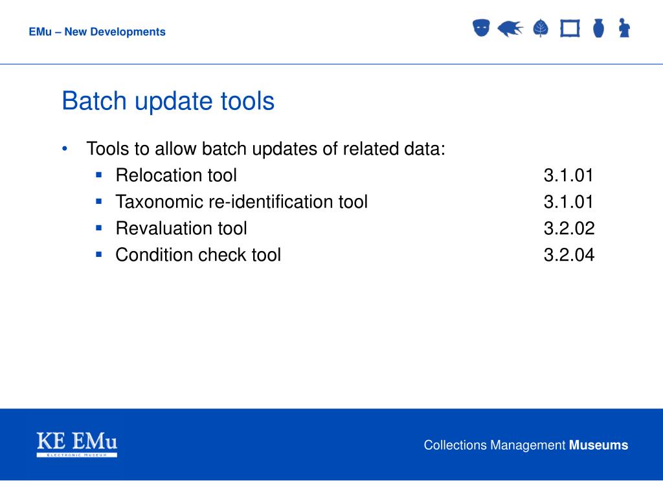Select version 3.1.01 beside Relocation tool
663x497 pixels.
(x=568, y=175)
